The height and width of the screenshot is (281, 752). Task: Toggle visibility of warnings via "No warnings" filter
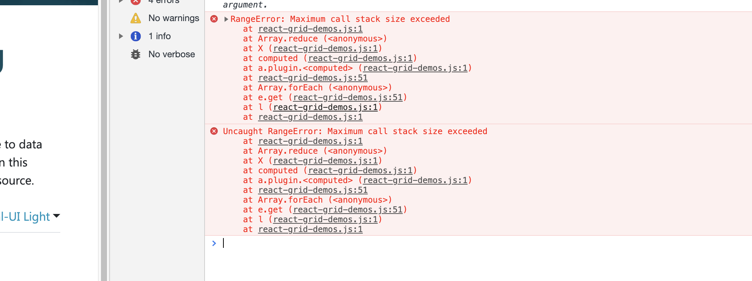tap(174, 18)
